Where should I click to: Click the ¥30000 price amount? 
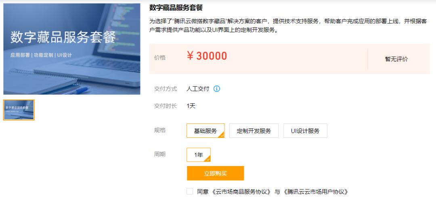(207, 56)
